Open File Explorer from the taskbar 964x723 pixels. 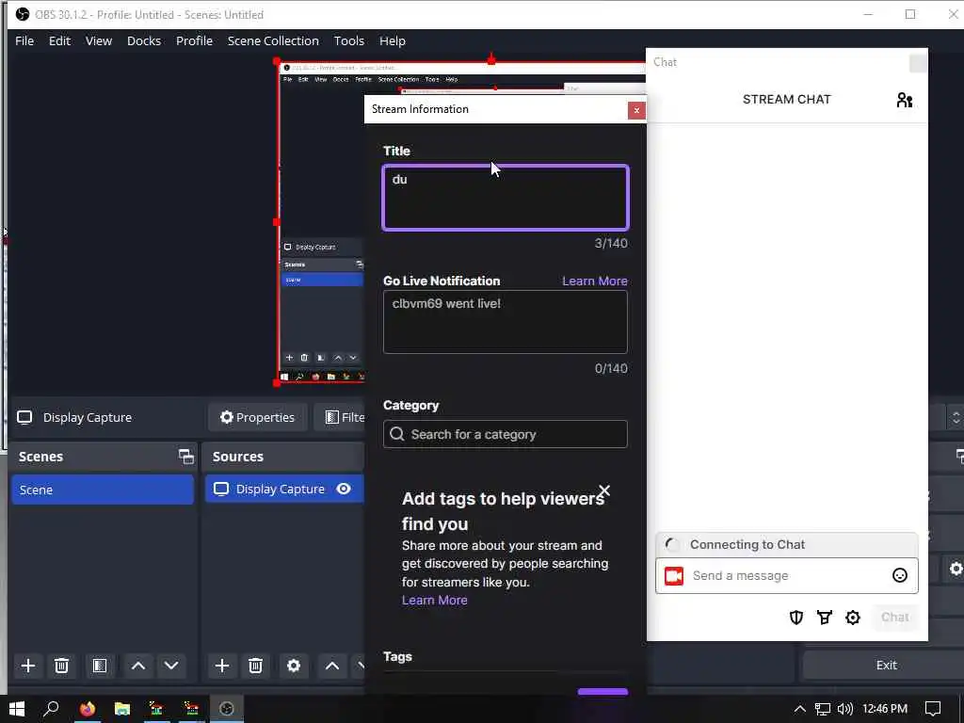[121, 709]
